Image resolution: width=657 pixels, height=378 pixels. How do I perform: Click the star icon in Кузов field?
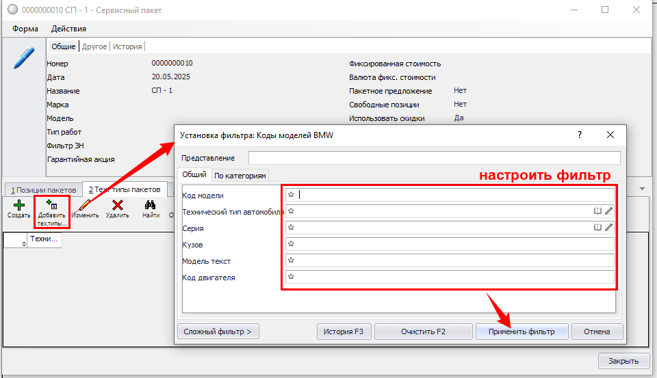pyautogui.click(x=291, y=244)
